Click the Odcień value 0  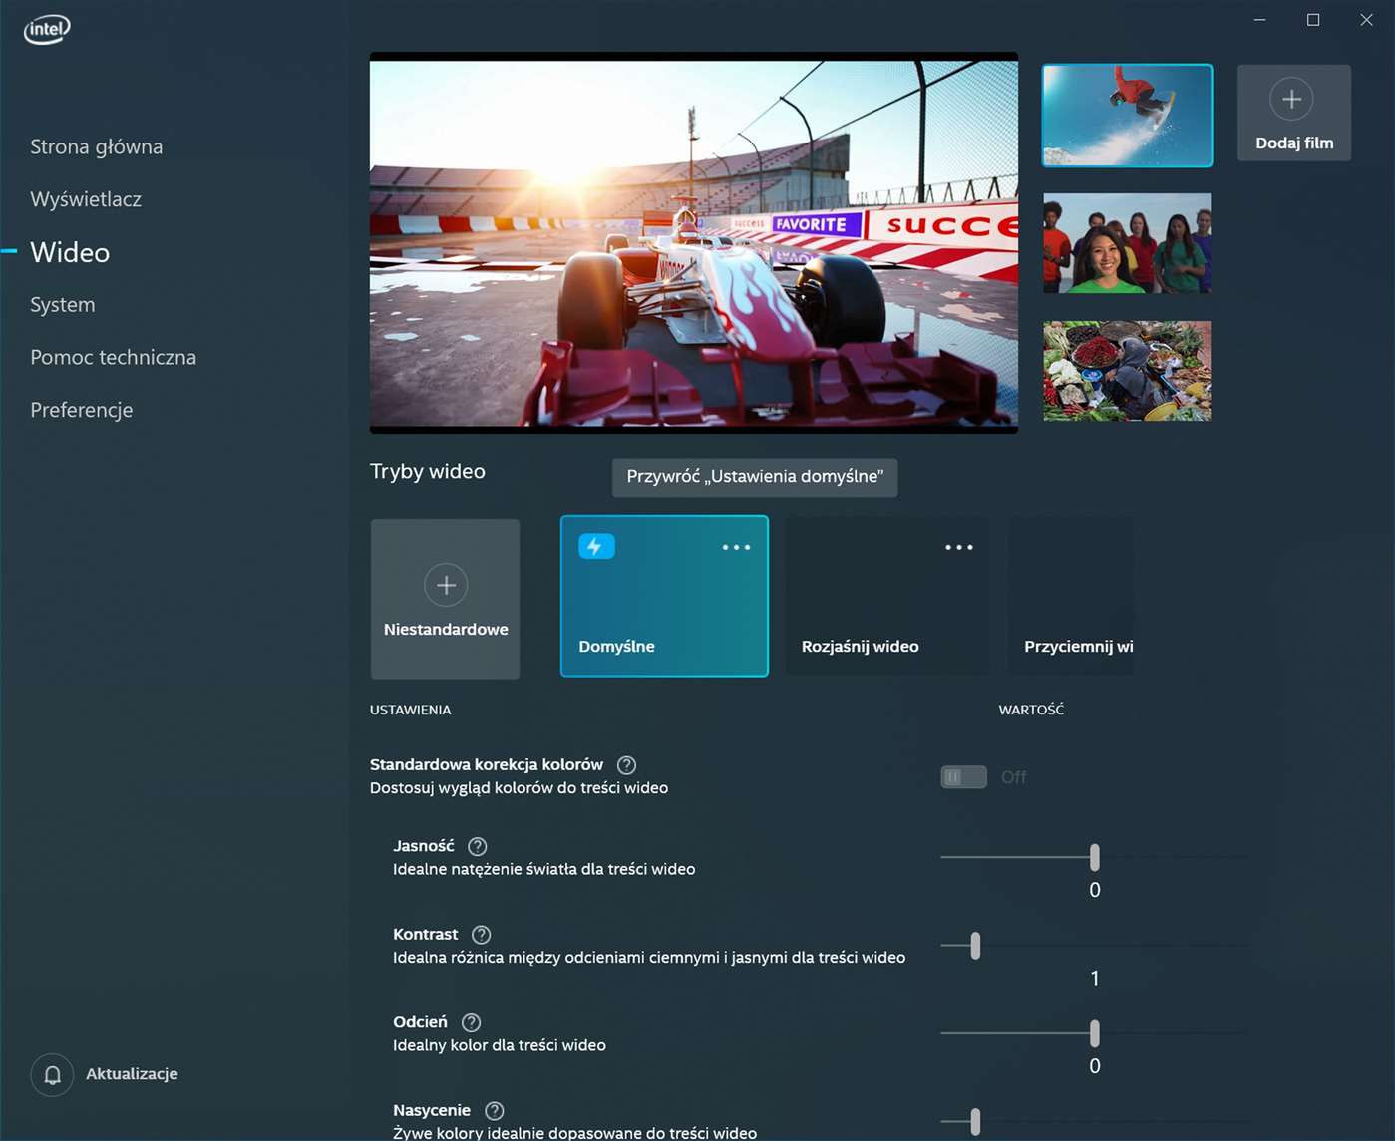1095,1066
